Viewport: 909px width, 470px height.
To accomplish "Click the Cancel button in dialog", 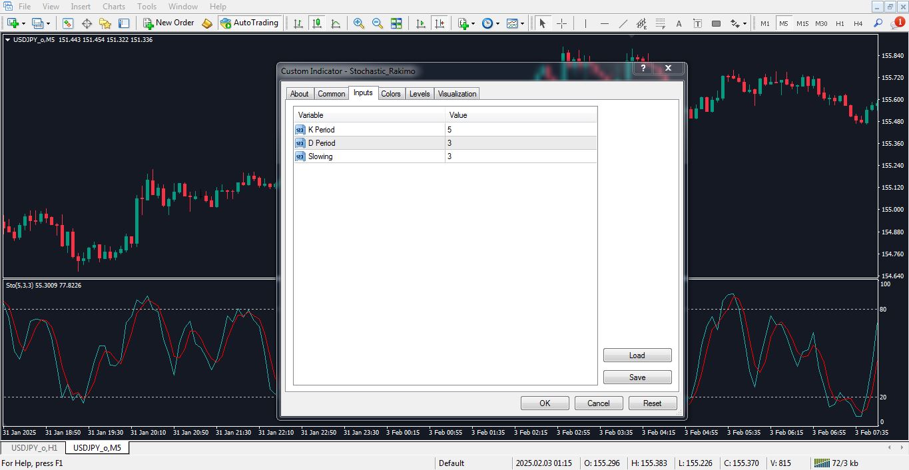I will [598, 403].
